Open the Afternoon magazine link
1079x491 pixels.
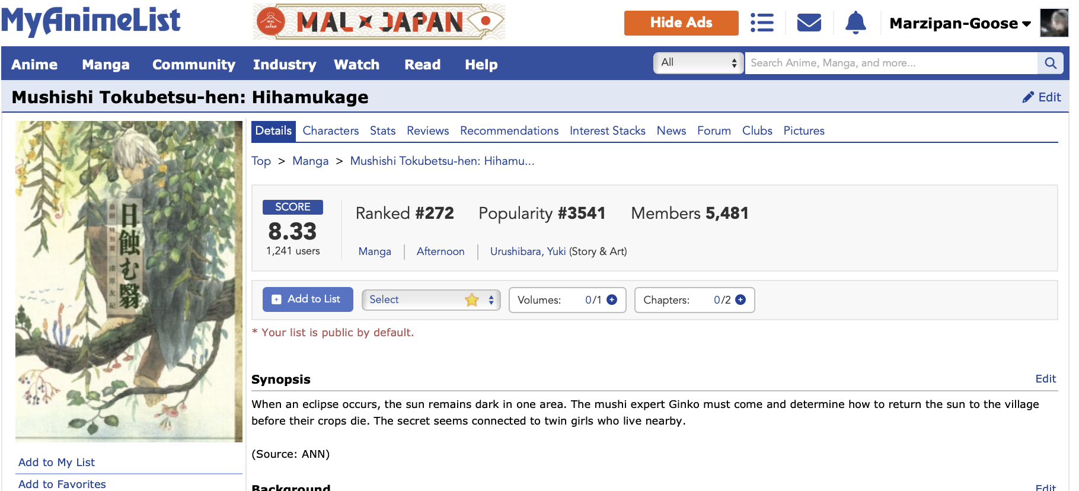[x=440, y=251]
